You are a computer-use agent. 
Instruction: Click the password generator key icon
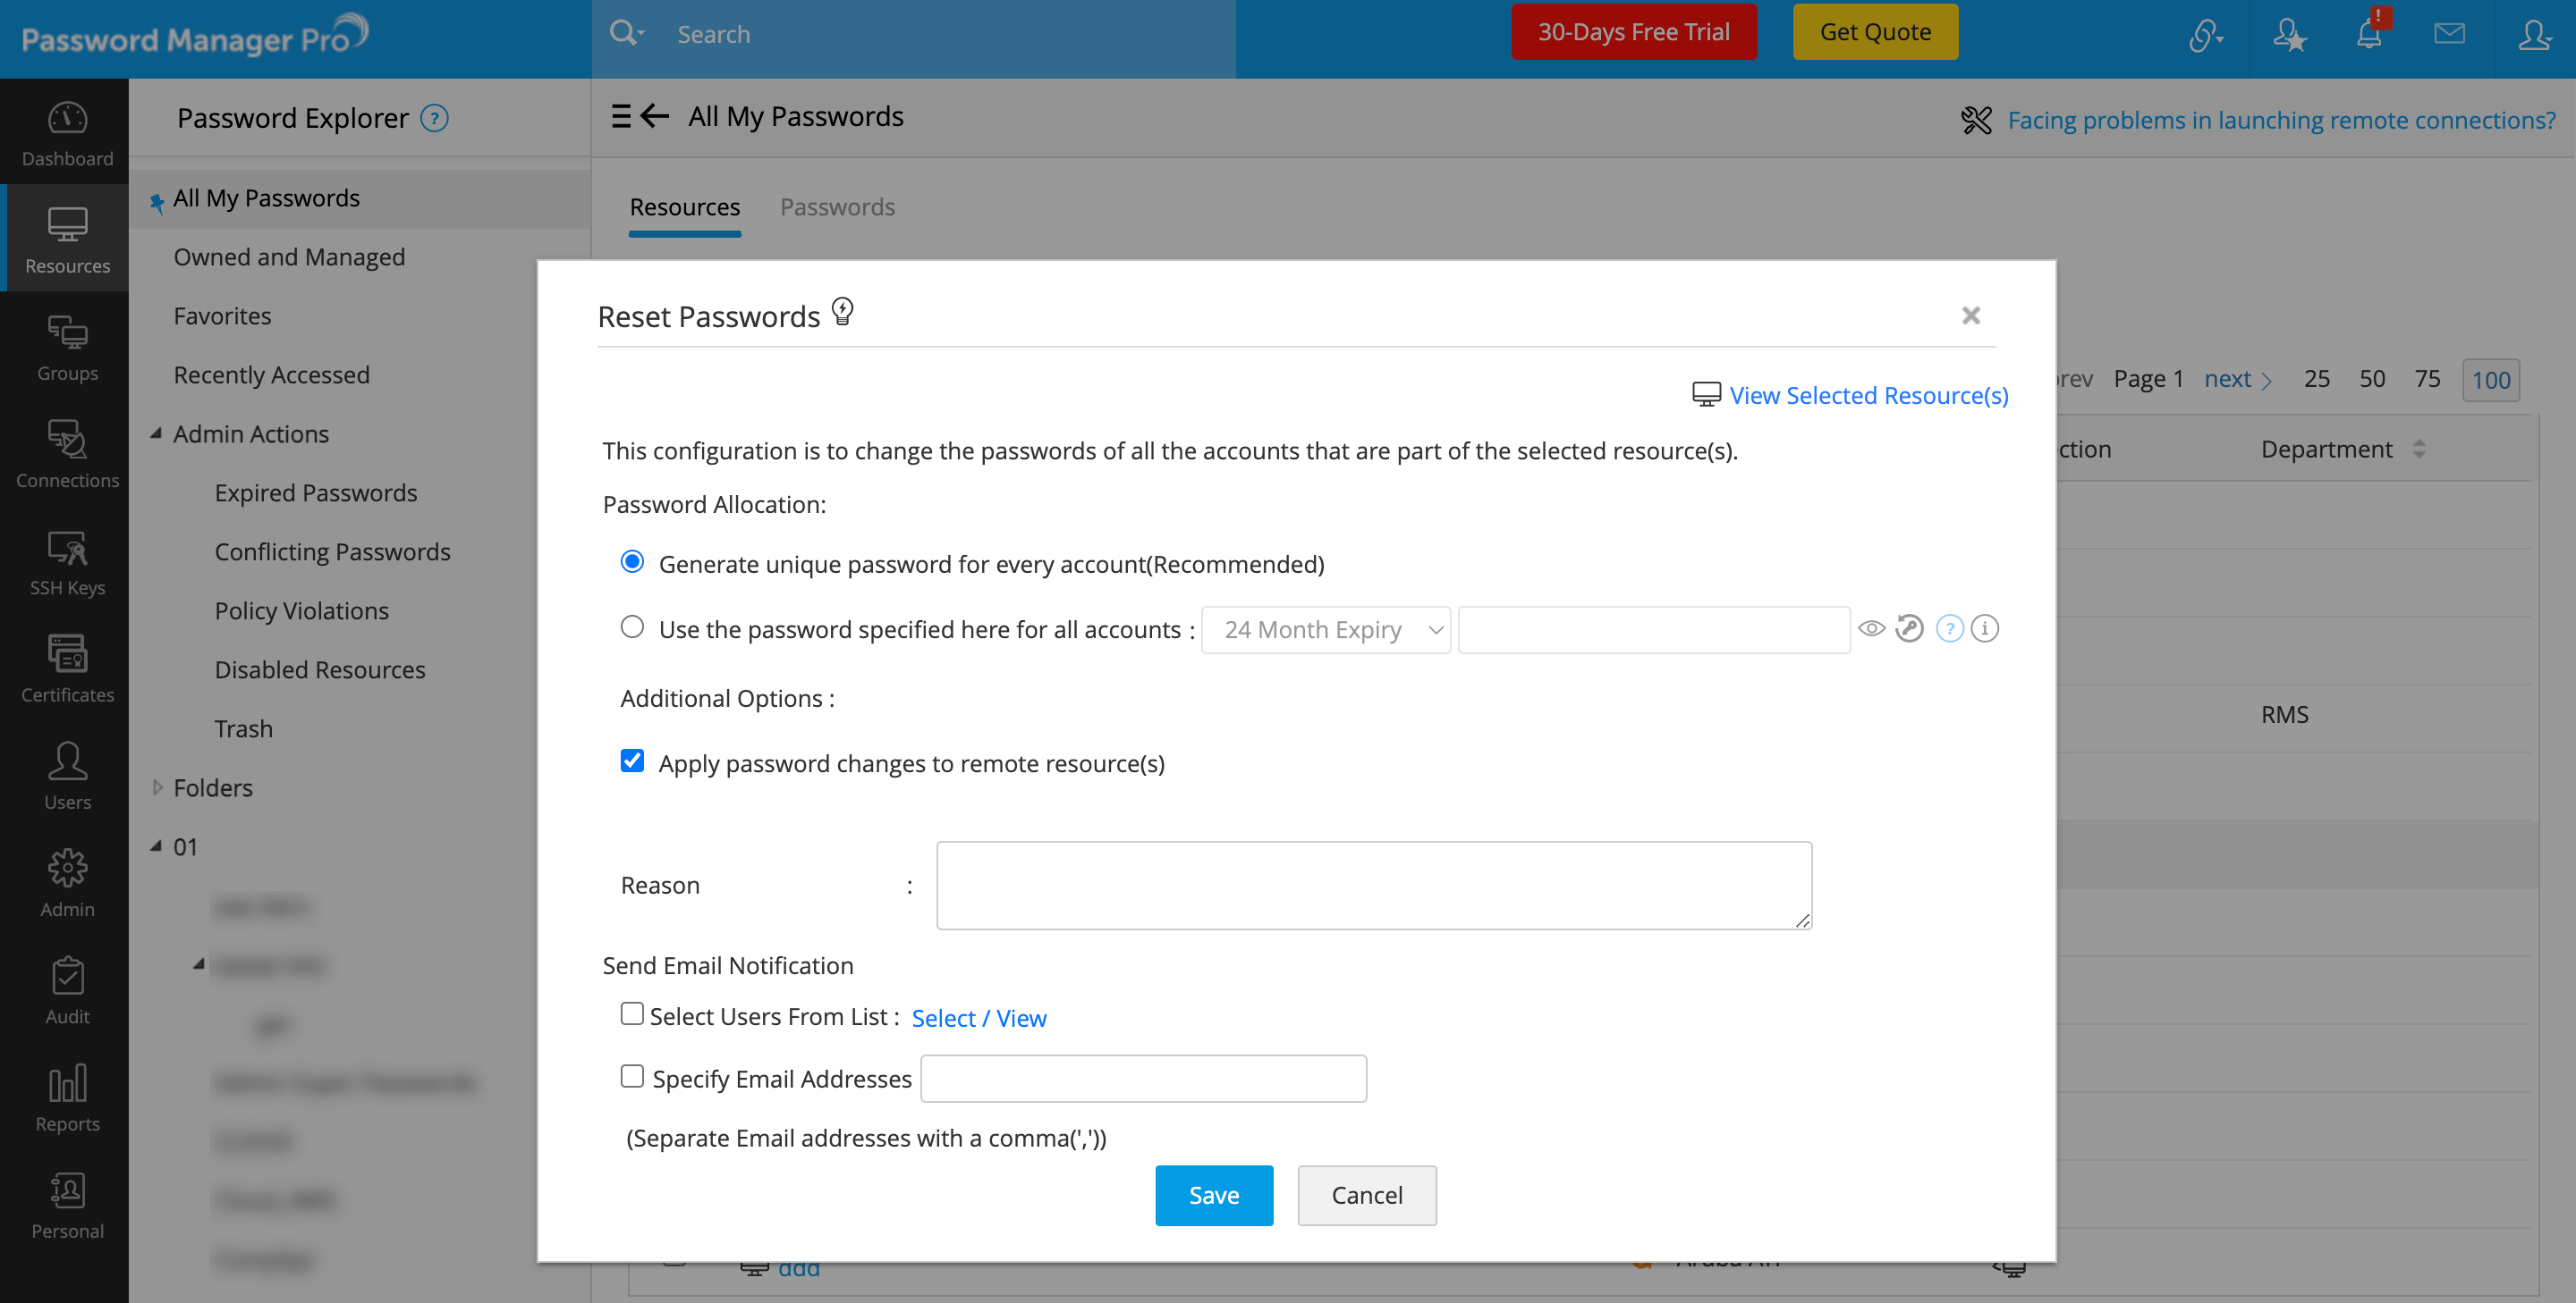pos(1909,628)
